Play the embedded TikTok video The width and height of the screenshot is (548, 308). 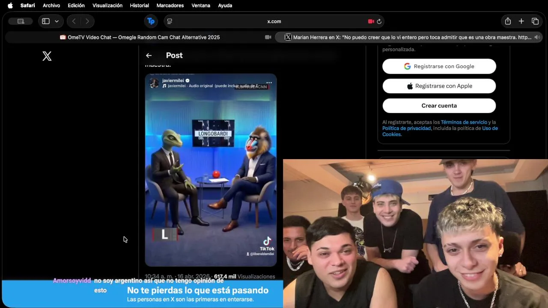(211, 170)
